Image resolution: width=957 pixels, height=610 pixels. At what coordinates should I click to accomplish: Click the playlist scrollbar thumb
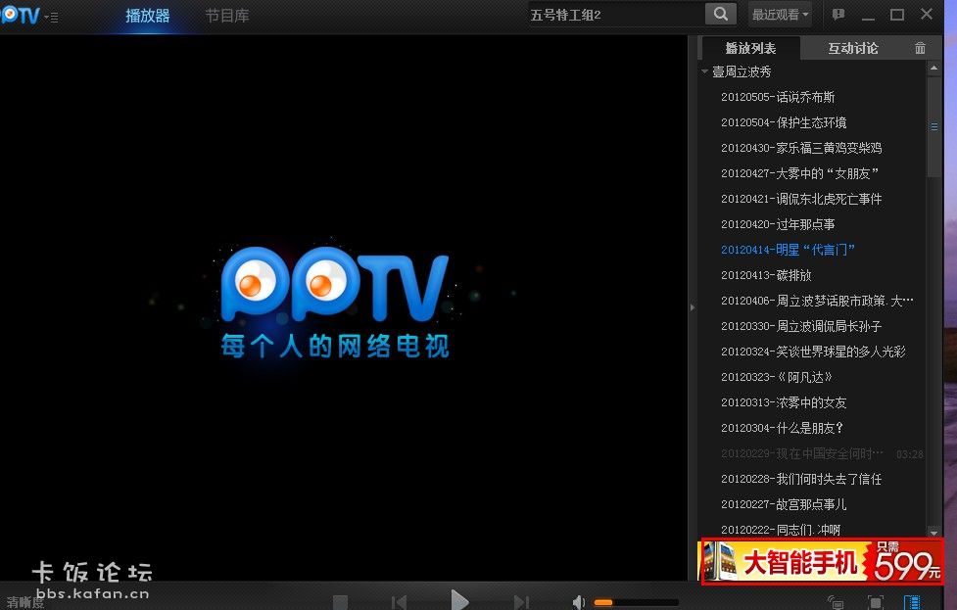click(x=933, y=127)
